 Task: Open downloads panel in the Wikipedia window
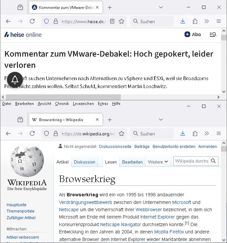pos(183,133)
